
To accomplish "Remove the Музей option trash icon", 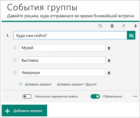I will click(x=109, y=48).
